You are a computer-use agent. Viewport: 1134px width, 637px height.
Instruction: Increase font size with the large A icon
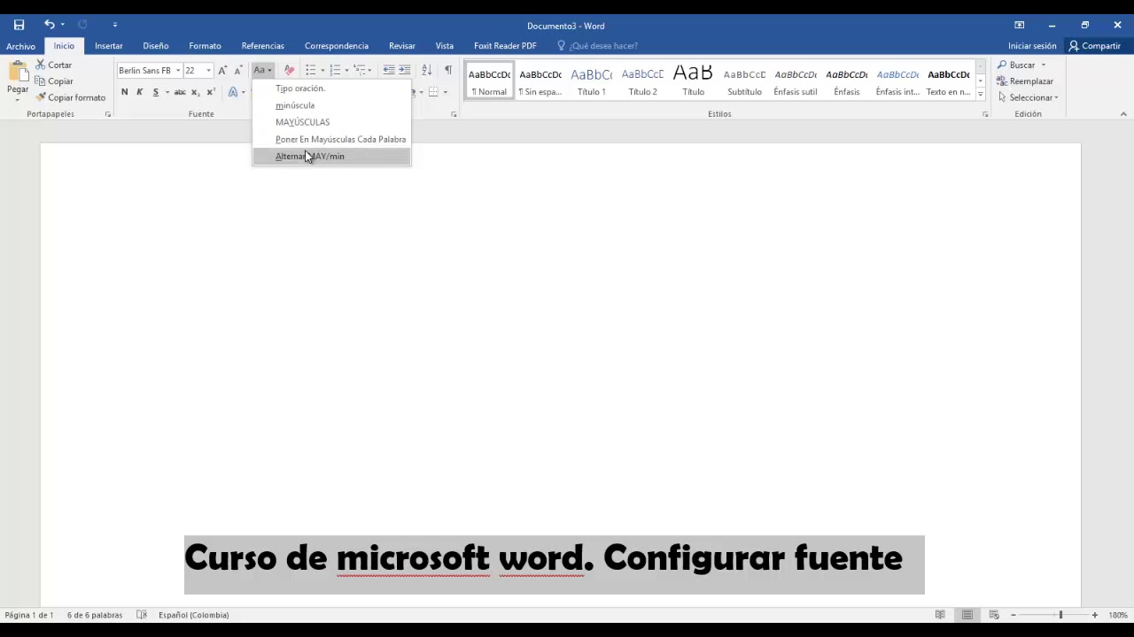point(222,70)
